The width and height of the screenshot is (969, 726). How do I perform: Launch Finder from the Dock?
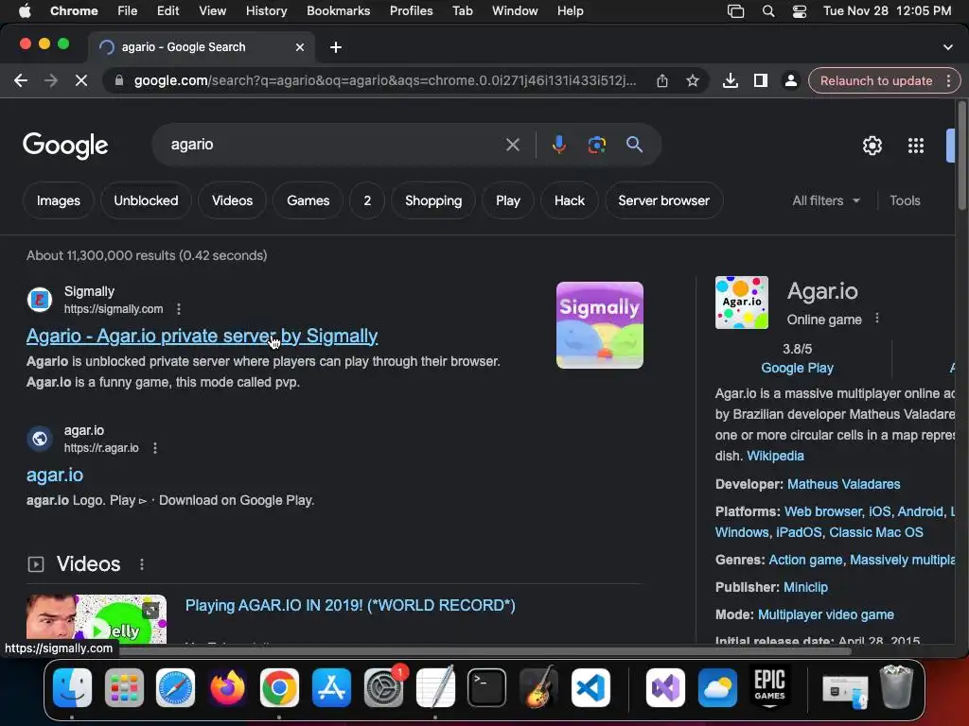72,688
